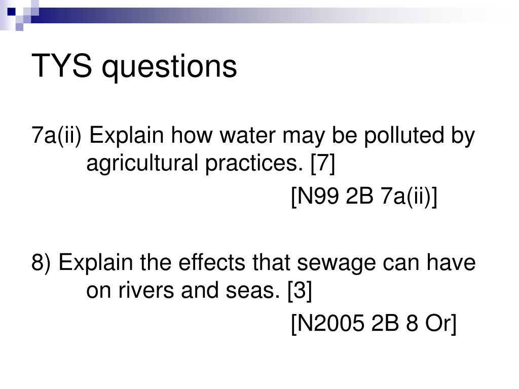Click the question number '8)'

coord(41,263)
